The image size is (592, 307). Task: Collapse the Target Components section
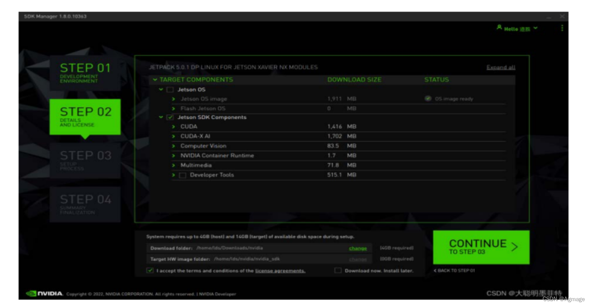[x=155, y=80]
